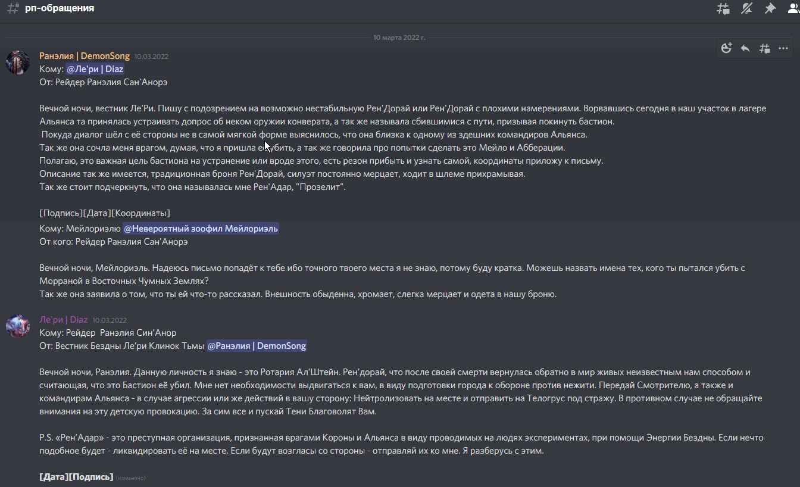
Task: Toggle the member list panel
Action: (793, 8)
